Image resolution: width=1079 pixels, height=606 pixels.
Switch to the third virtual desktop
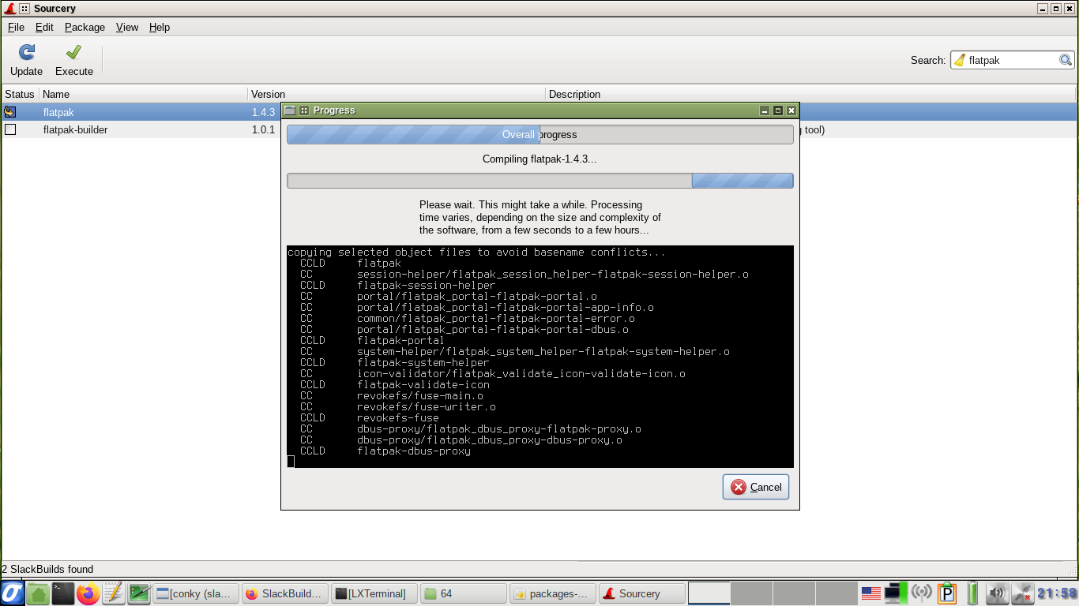click(x=794, y=593)
